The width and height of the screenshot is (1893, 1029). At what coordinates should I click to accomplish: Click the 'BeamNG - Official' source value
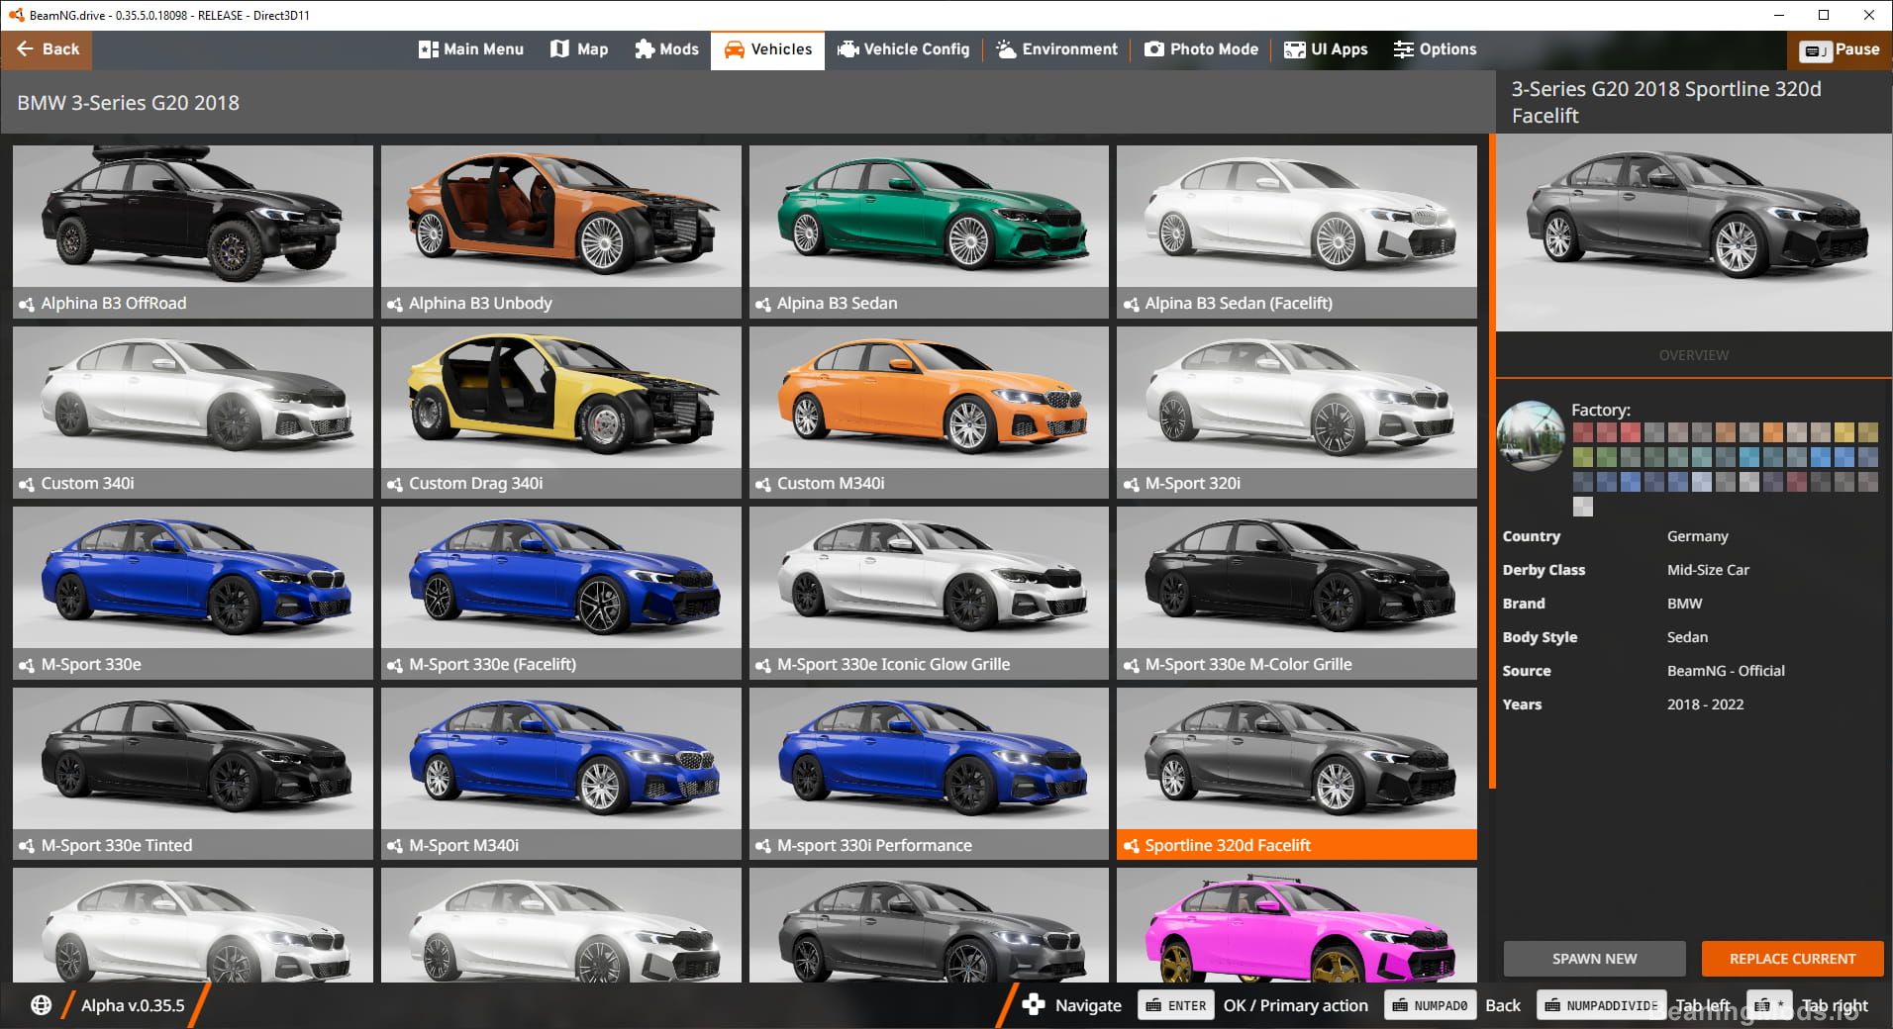tap(1726, 671)
